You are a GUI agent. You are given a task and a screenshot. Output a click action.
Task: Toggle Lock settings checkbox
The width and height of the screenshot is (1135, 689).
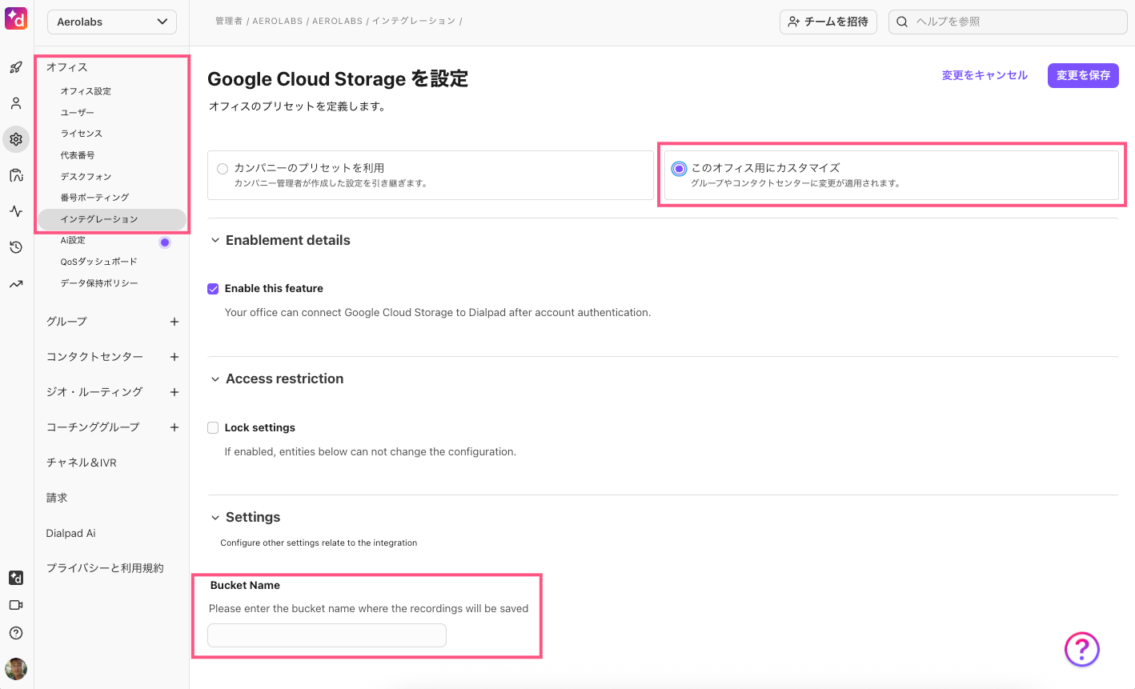213,428
